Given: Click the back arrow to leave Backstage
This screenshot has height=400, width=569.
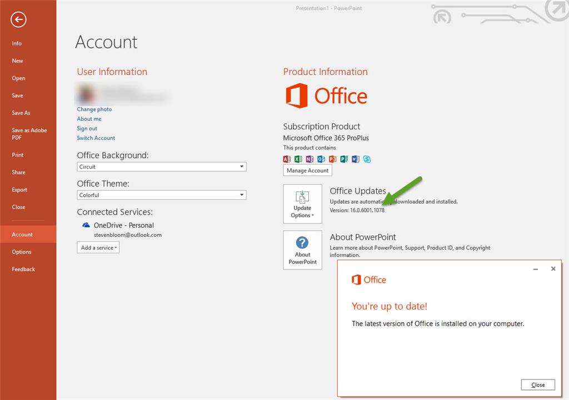Looking at the screenshot, I should (18, 19).
